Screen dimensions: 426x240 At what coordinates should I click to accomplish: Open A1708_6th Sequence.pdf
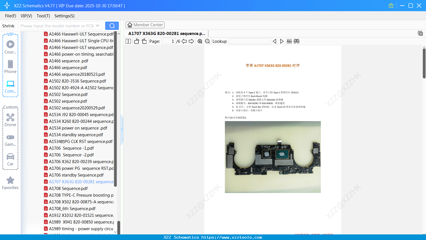tap(70, 209)
